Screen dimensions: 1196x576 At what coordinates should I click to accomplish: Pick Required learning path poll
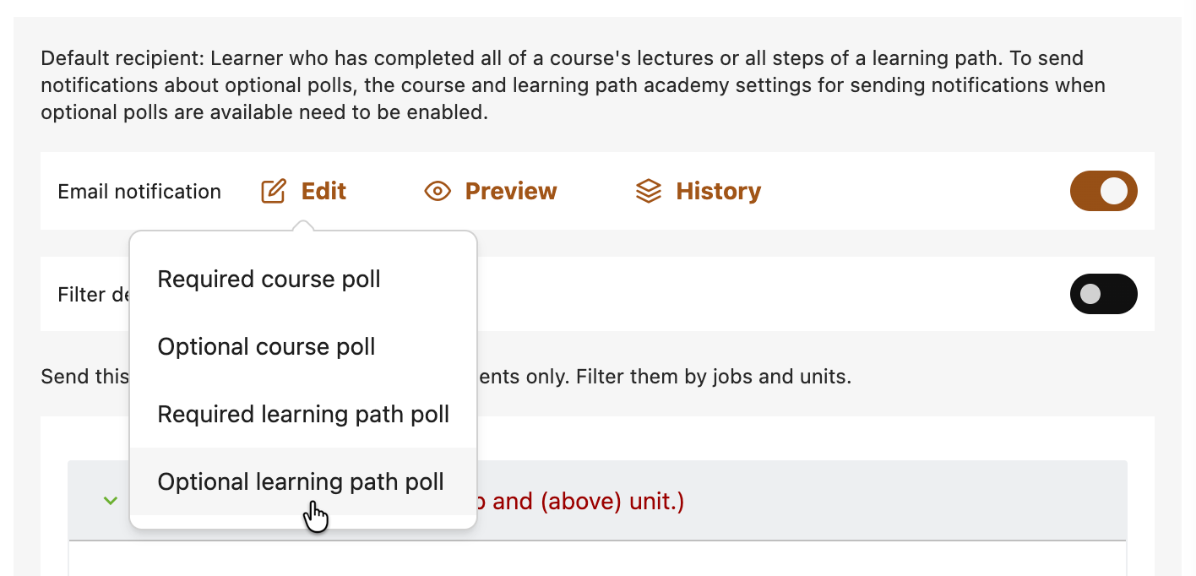(x=302, y=415)
